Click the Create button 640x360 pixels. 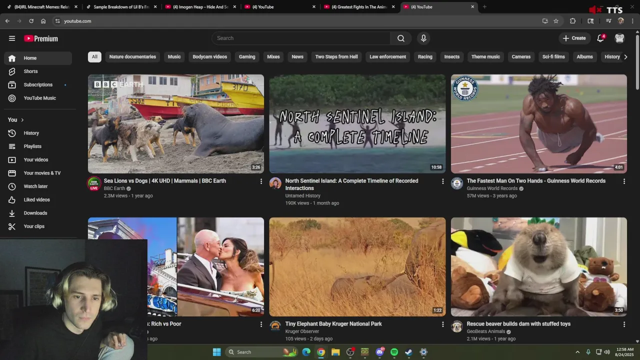(574, 38)
